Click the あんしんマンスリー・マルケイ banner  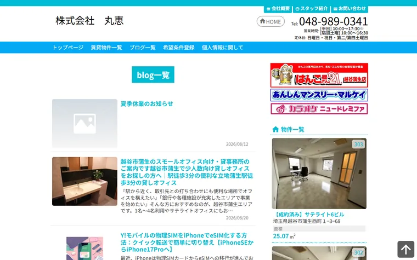point(319,95)
